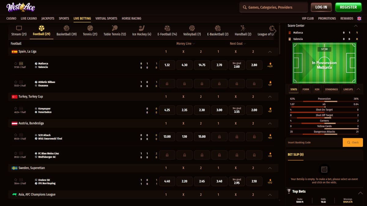This screenshot has width=367, height=206.
Task: Select the Handball (2) sport icon
Action: (x=243, y=28)
